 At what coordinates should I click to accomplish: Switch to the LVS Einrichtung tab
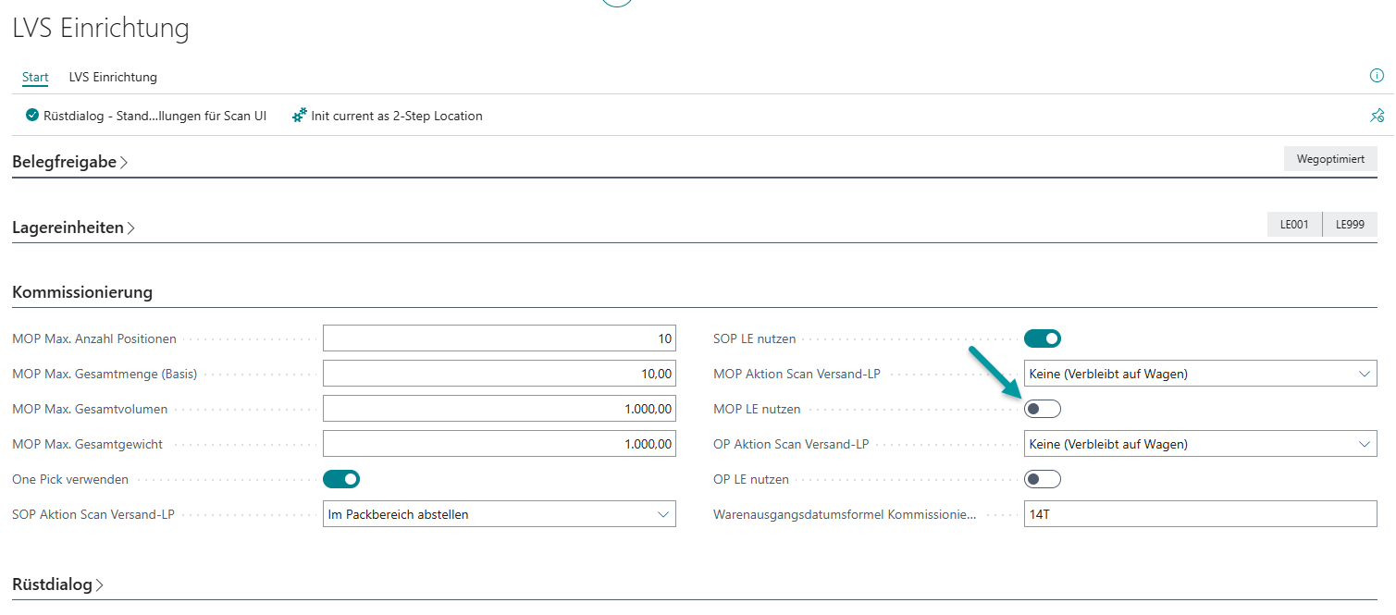(113, 77)
